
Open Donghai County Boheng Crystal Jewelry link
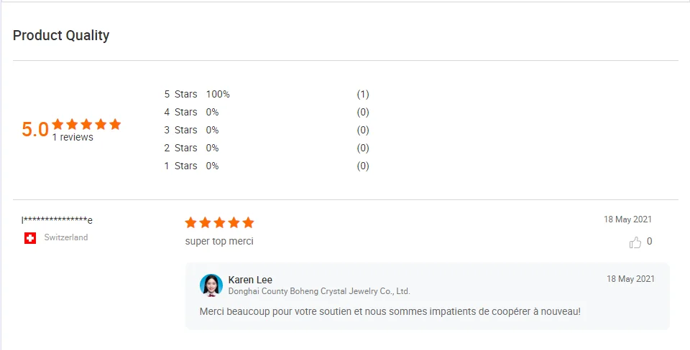point(319,292)
